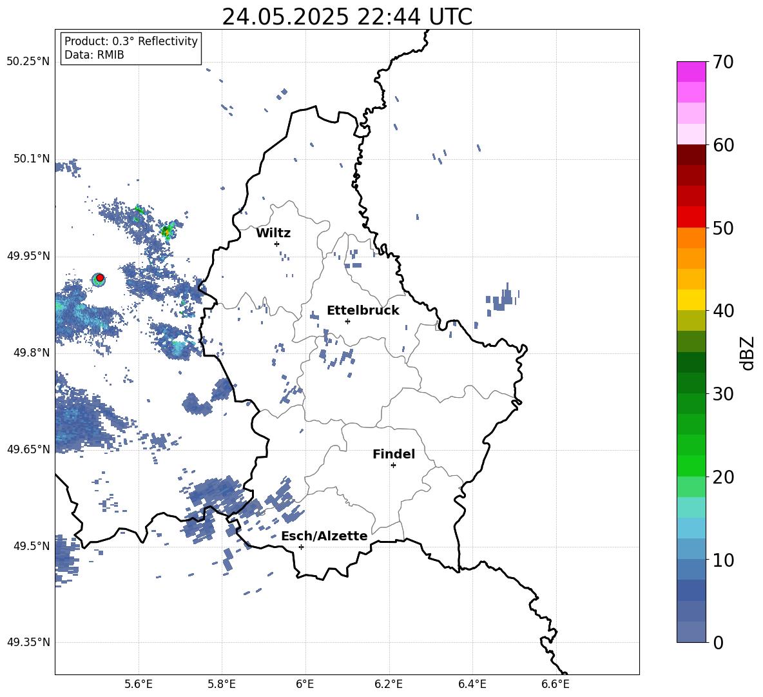Click the 10 colorbar tick label
The image size is (763, 697).
click(x=723, y=560)
